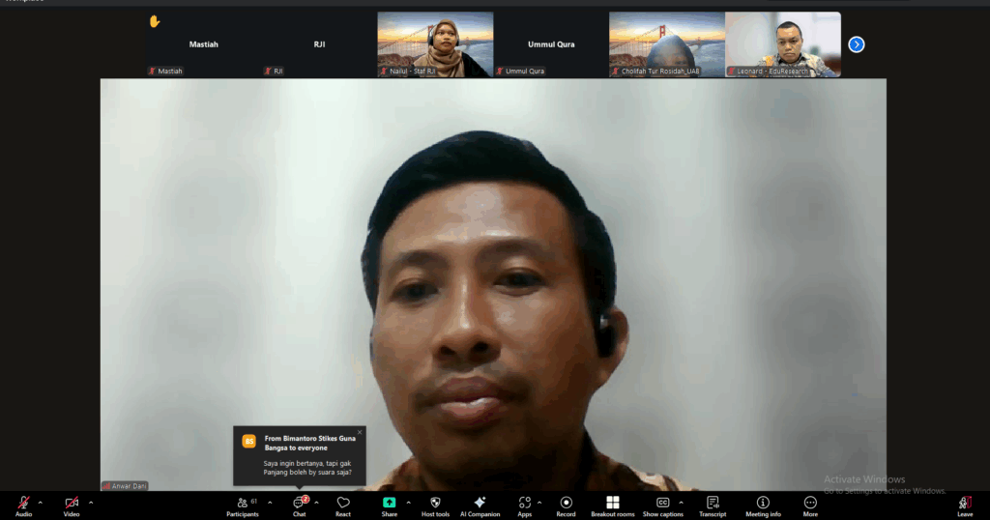Expand Chat options caret
The image size is (990, 520).
click(316, 503)
